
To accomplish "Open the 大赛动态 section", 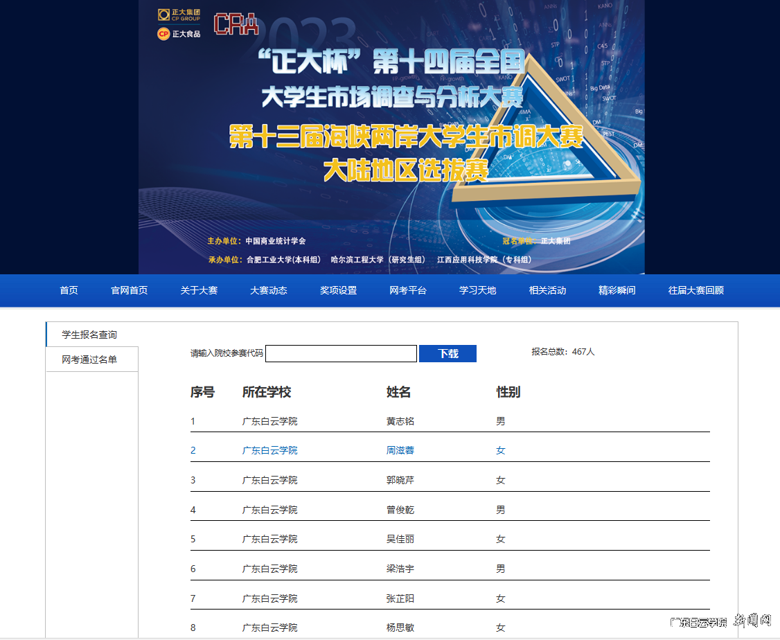I will pos(268,290).
